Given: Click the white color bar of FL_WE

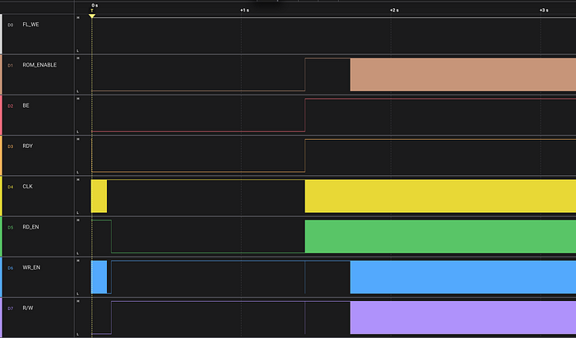Looking at the screenshot, I should coord(1,35).
